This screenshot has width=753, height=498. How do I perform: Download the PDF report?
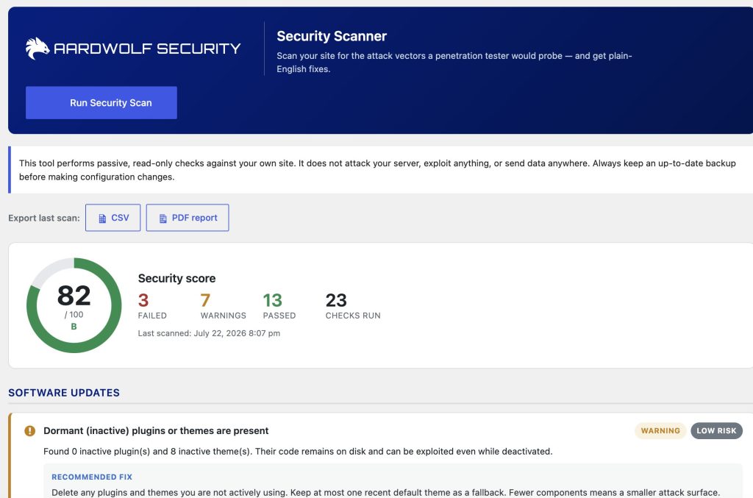(x=188, y=218)
